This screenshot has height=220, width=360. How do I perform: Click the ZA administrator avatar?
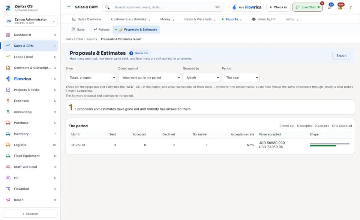(9, 21)
